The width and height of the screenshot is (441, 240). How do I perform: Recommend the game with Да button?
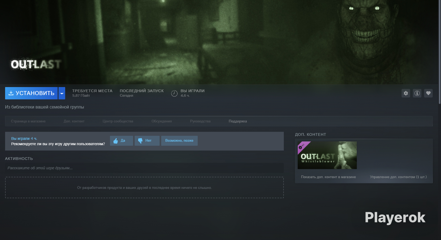122,141
